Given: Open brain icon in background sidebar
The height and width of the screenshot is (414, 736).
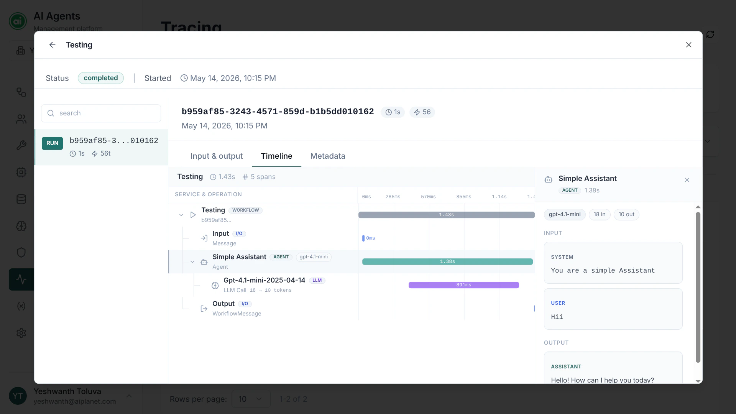Looking at the screenshot, I should tap(21, 226).
